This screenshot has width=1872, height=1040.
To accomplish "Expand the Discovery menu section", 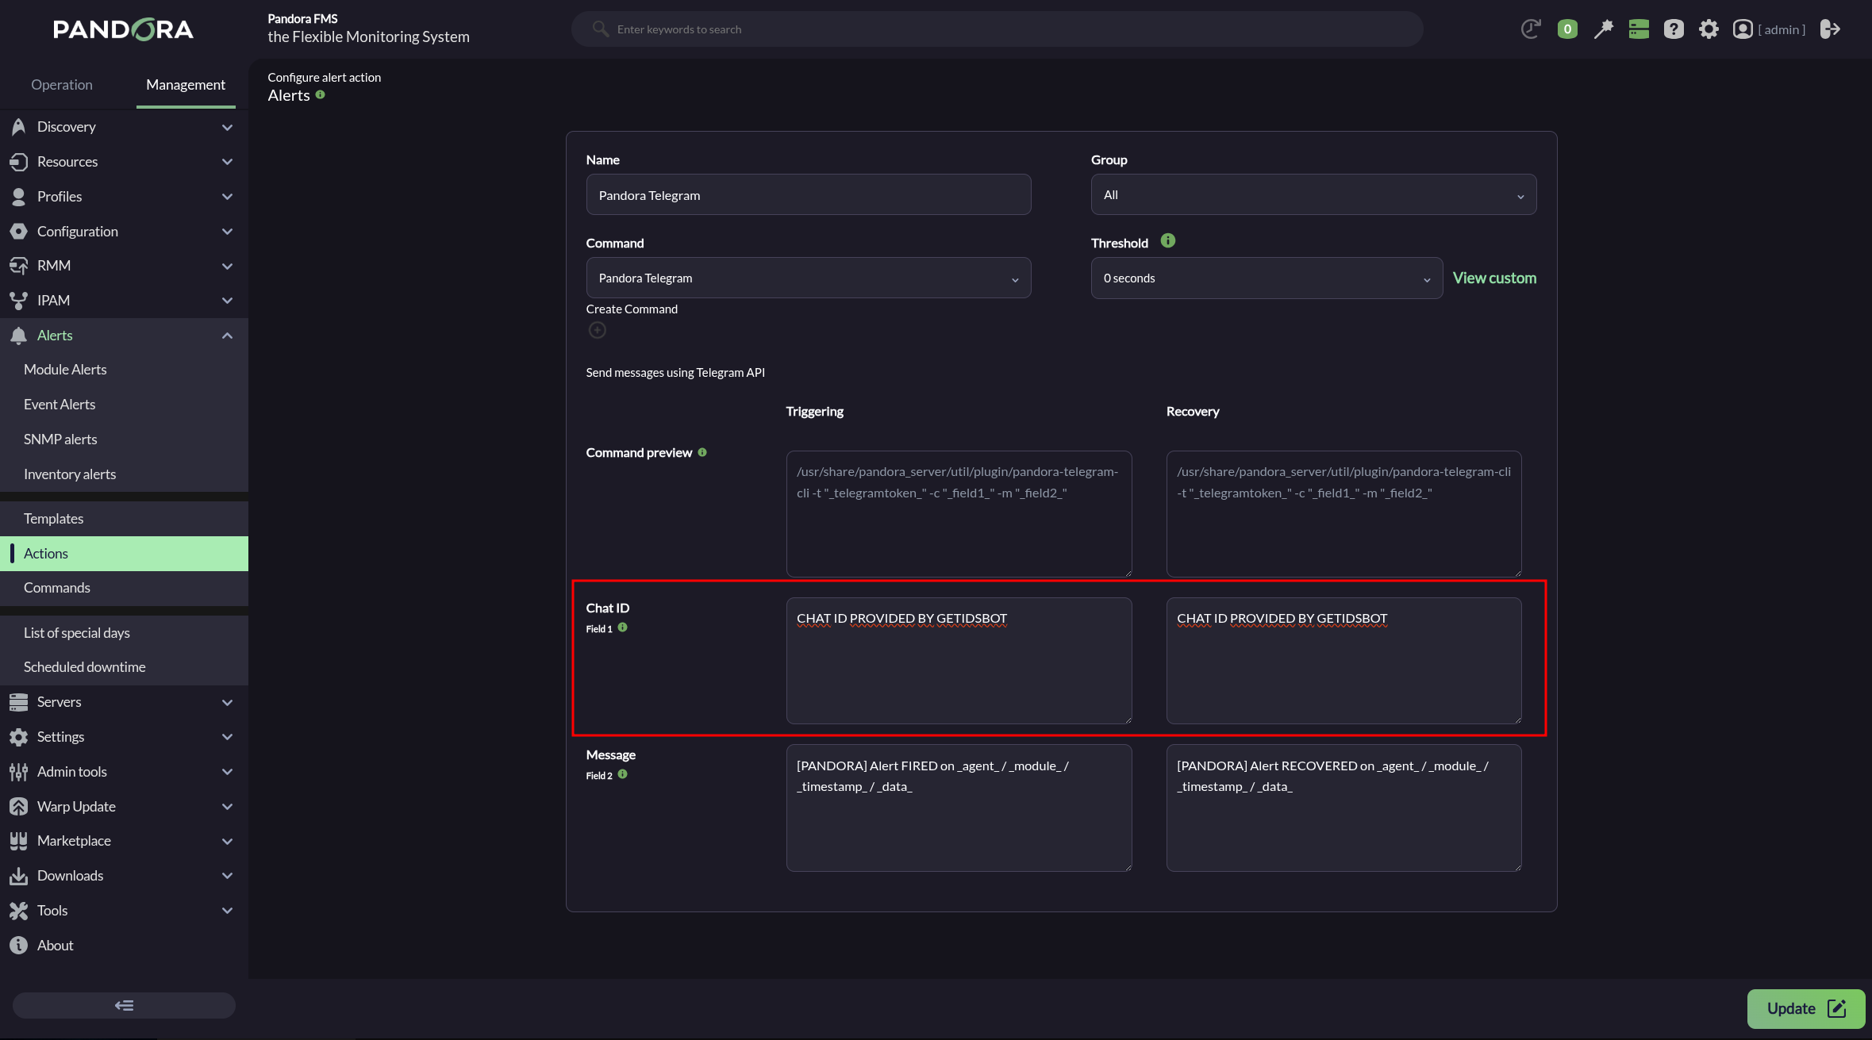I will (x=124, y=127).
